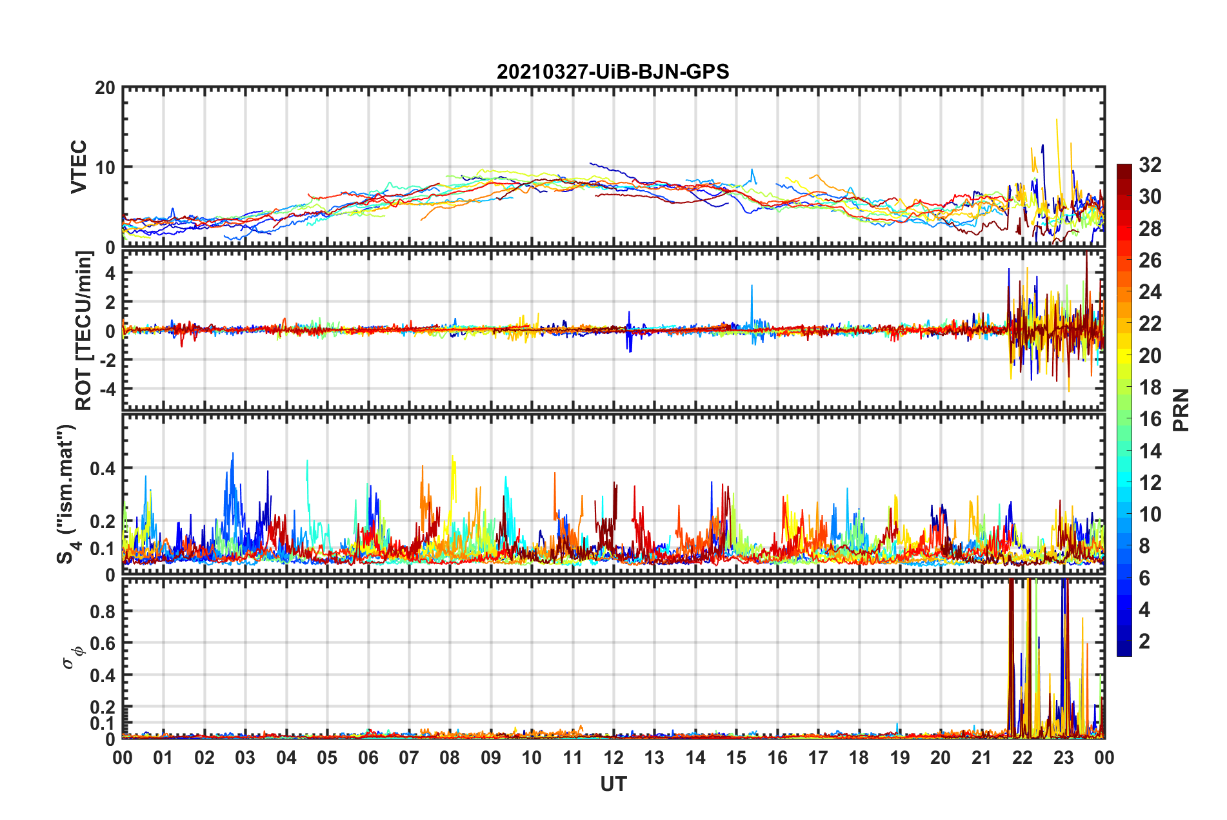
Task: Click the plot title 20210327-UiB-BJN-GPS
Action: [613, 71]
